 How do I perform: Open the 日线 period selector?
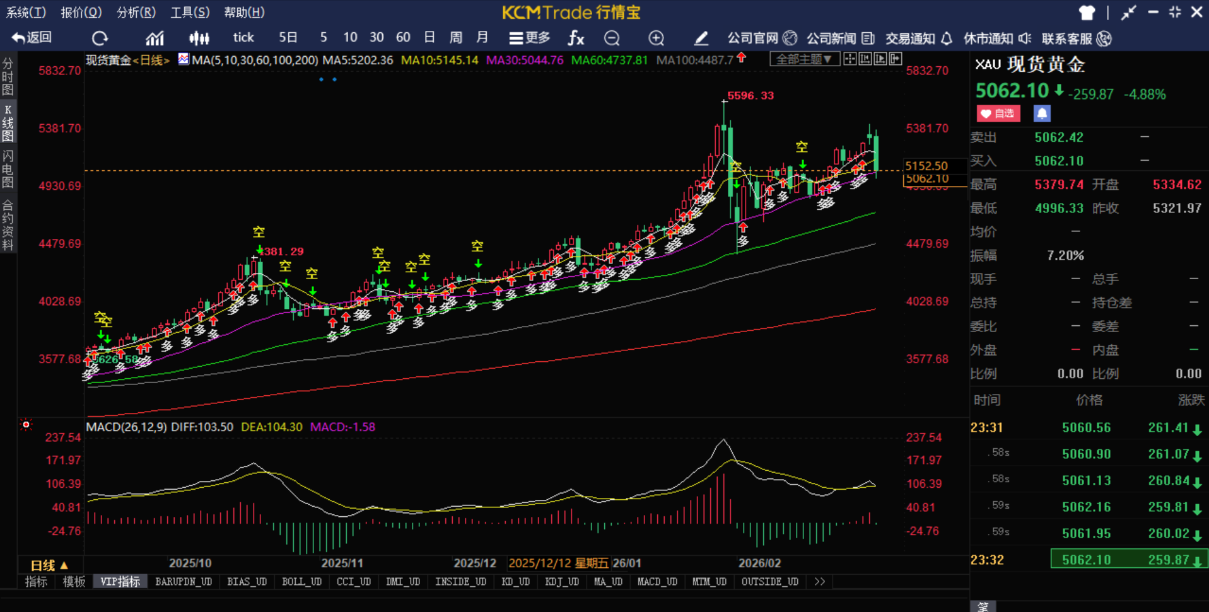click(x=49, y=565)
